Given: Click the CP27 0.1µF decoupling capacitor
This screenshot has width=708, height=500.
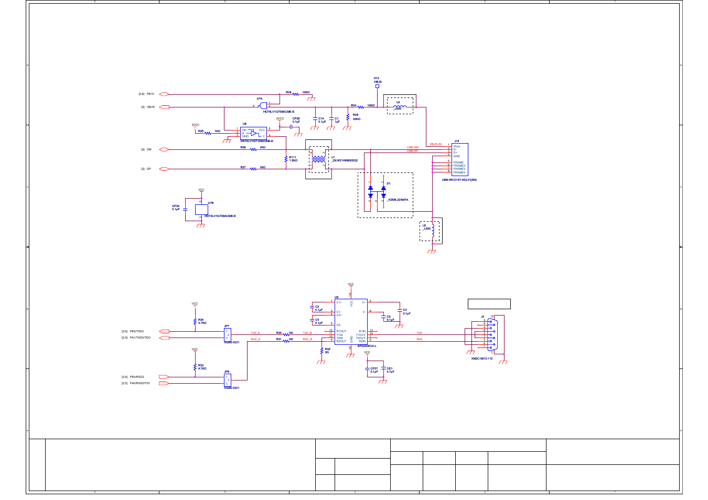Looking at the screenshot, I should tap(367, 370).
